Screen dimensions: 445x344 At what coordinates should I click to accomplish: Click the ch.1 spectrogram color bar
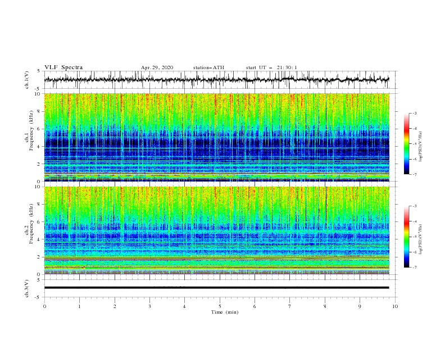tap(406, 144)
